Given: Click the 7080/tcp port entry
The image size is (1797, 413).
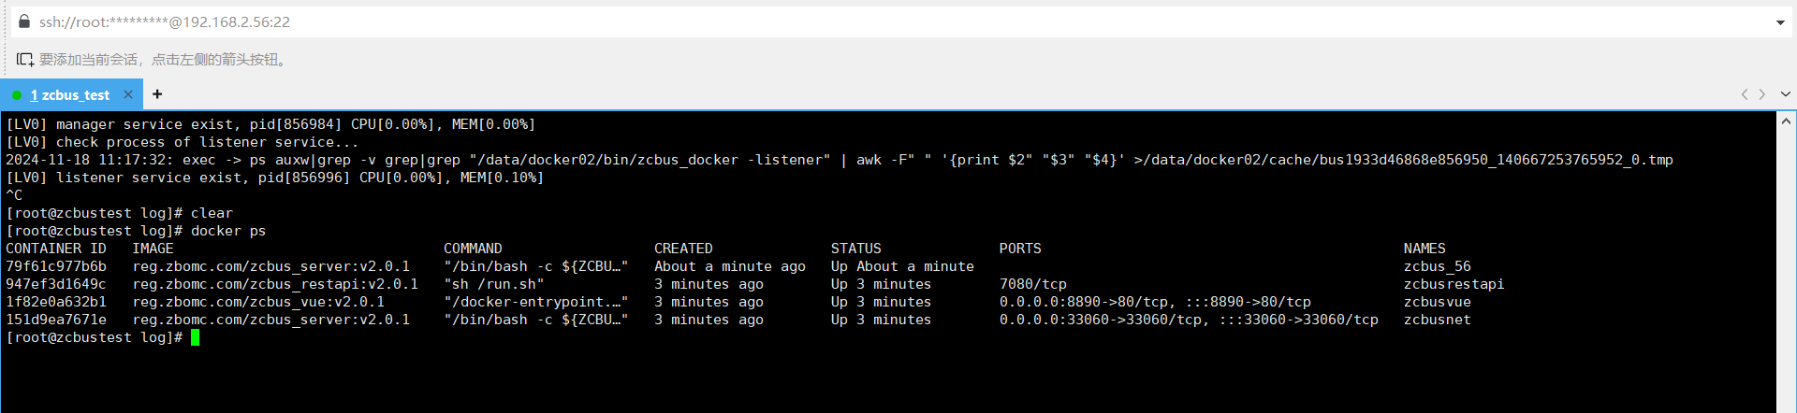Looking at the screenshot, I should [1032, 284].
